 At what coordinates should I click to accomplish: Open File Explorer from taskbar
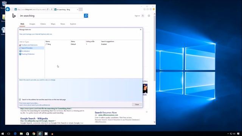pyautogui.click(x=21, y=134)
